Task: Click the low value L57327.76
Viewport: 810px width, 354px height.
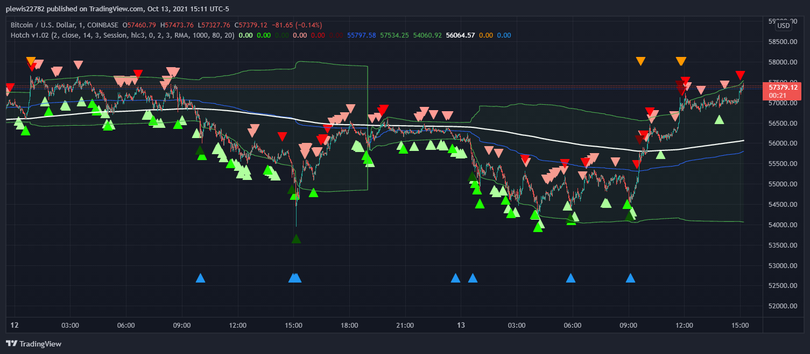Action: click(x=214, y=25)
